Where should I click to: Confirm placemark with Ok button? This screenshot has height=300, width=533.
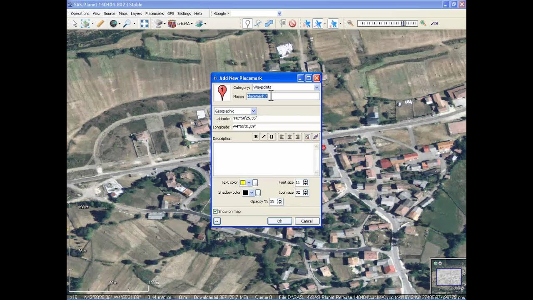coord(279,221)
